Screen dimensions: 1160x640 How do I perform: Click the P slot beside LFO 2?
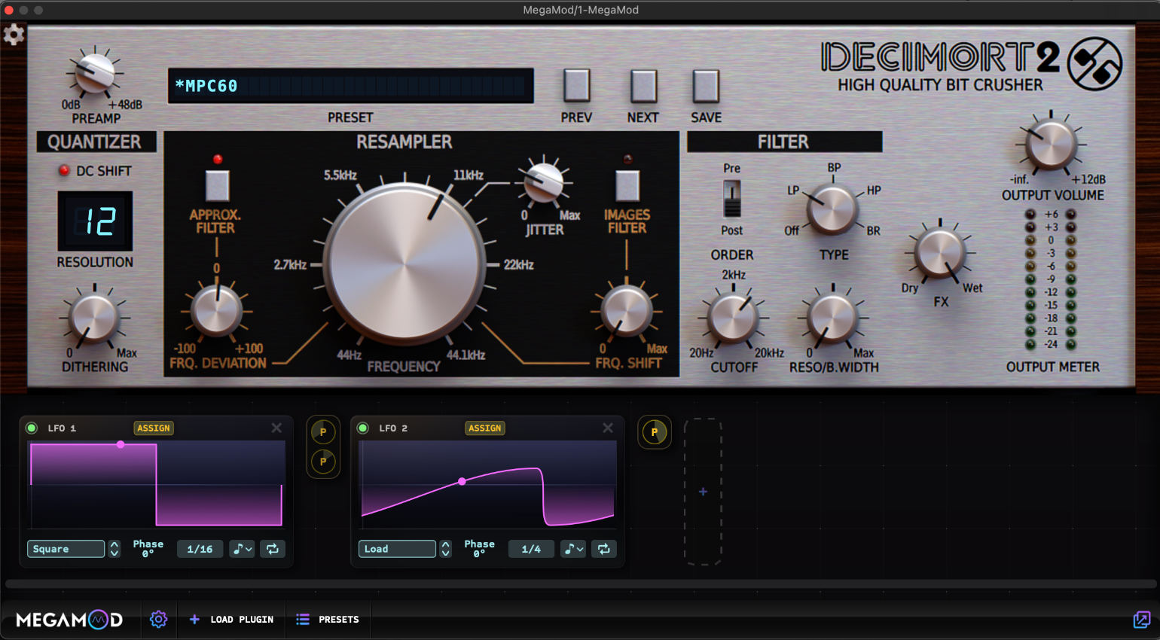pos(655,433)
